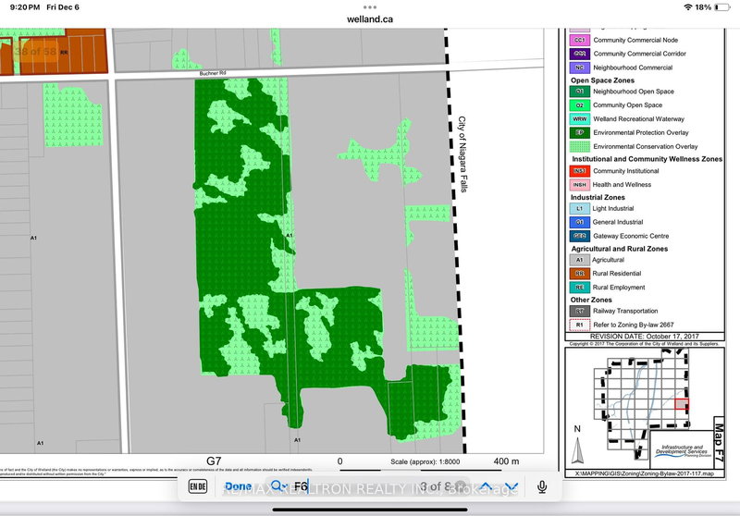
Task: Click the Community Institutional red legend swatch
Action: pyautogui.click(x=579, y=171)
